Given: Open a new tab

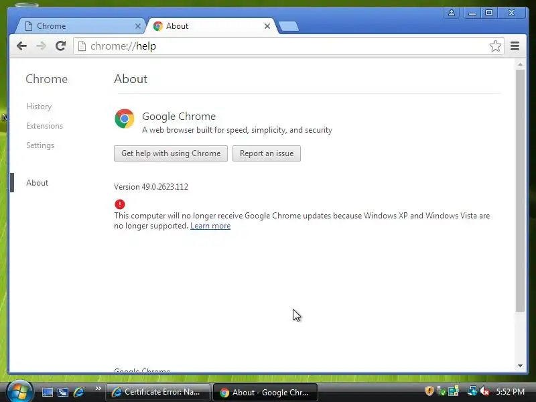Looking at the screenshot, I should click(289, 26).
